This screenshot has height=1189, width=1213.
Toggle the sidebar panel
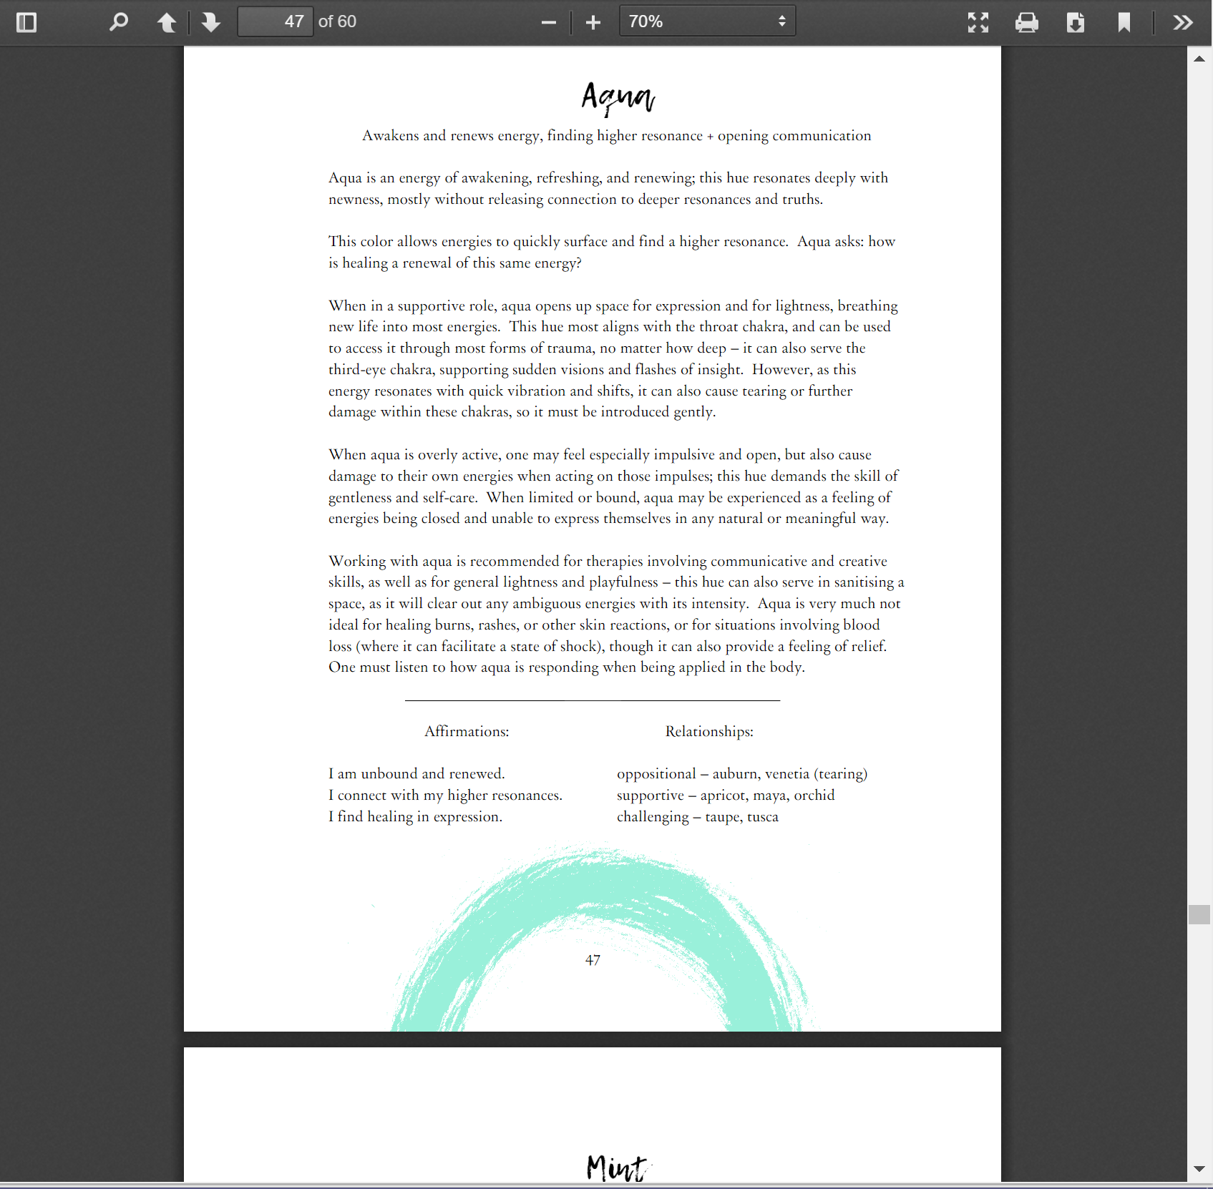(26, 22)
